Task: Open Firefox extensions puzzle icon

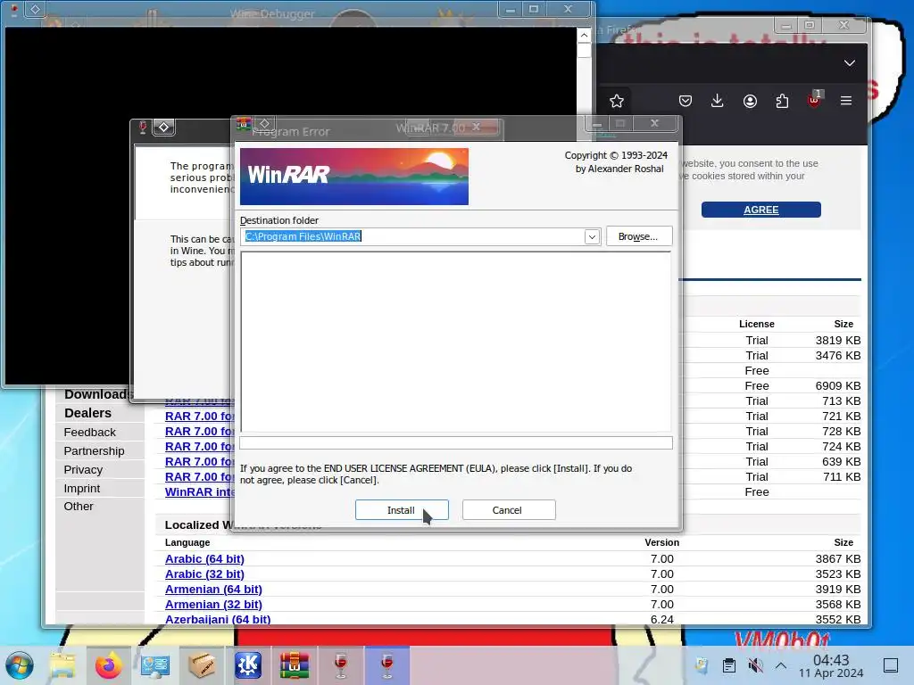Action: [782, 102]
